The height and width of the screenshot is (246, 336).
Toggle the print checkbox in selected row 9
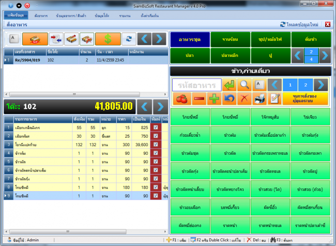pyautogui.click(x=156, y=196)
